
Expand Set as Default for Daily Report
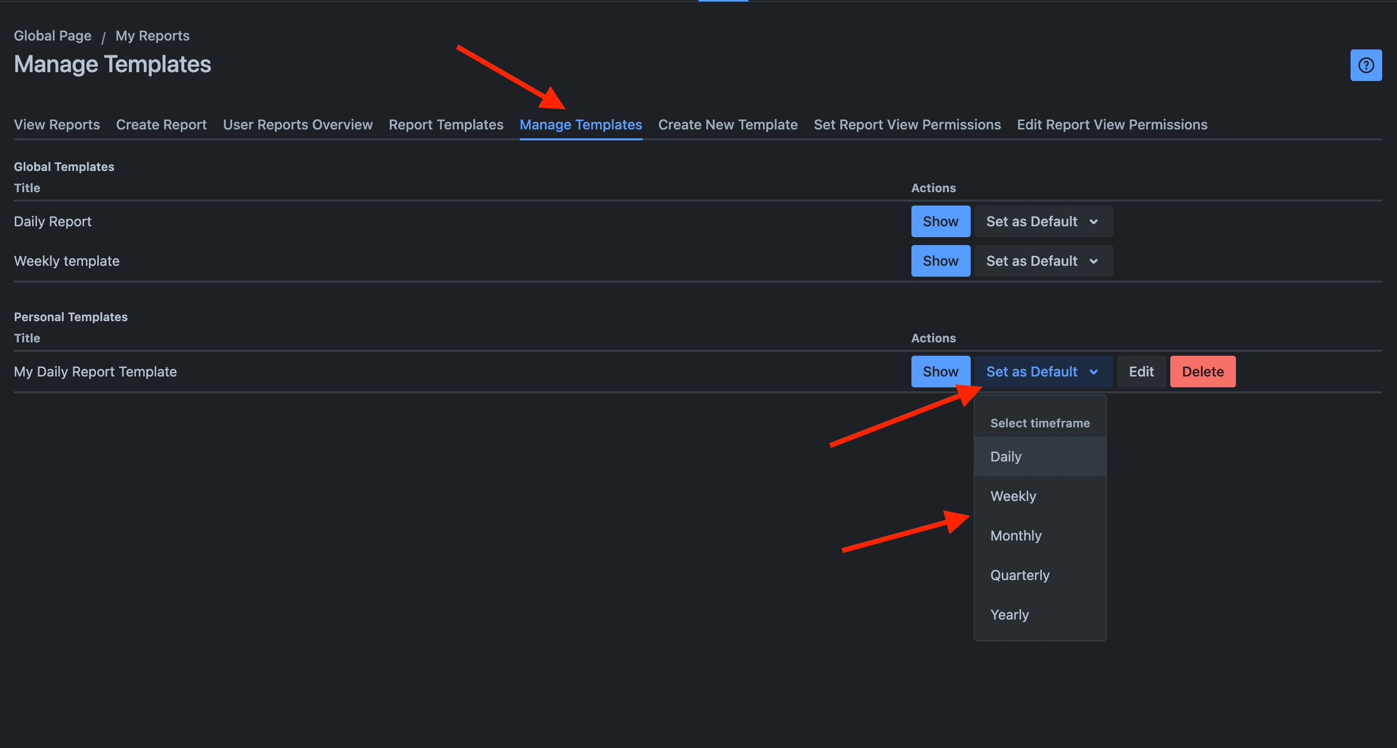click(1043, 221)
